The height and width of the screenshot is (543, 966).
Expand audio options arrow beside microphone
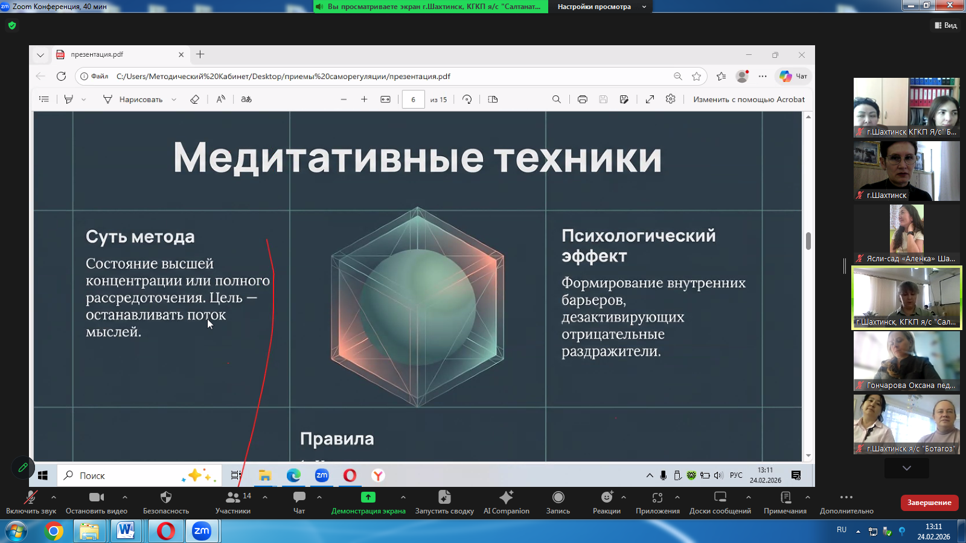click(54, 497)
